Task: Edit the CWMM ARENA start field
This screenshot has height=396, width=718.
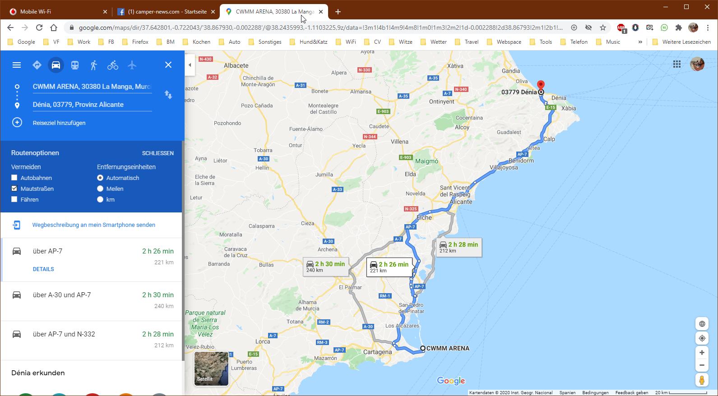Action: tap(92, 87)
